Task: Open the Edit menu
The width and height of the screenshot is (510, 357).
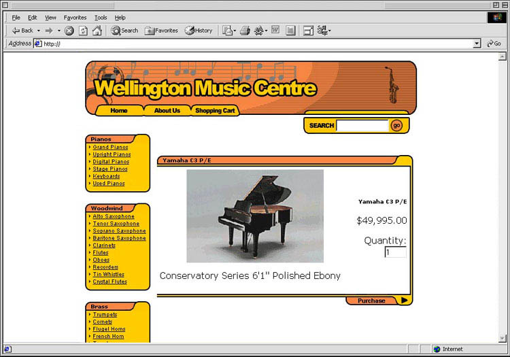Action: (x=32, y=18)
